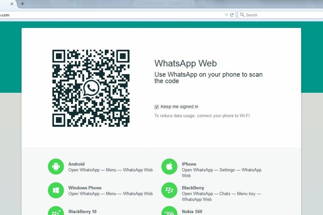Click Android instructions Open WhatsApp — Menu
The image size is (323, 215).
[x=110, y=170]
